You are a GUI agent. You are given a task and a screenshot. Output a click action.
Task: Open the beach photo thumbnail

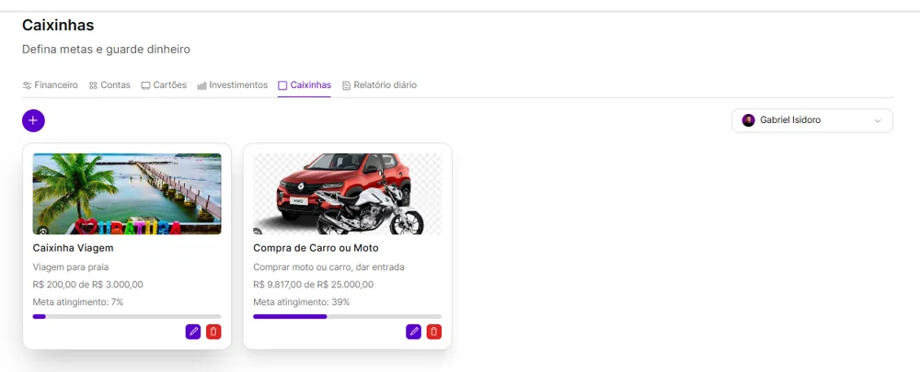(x=127, y=194)
